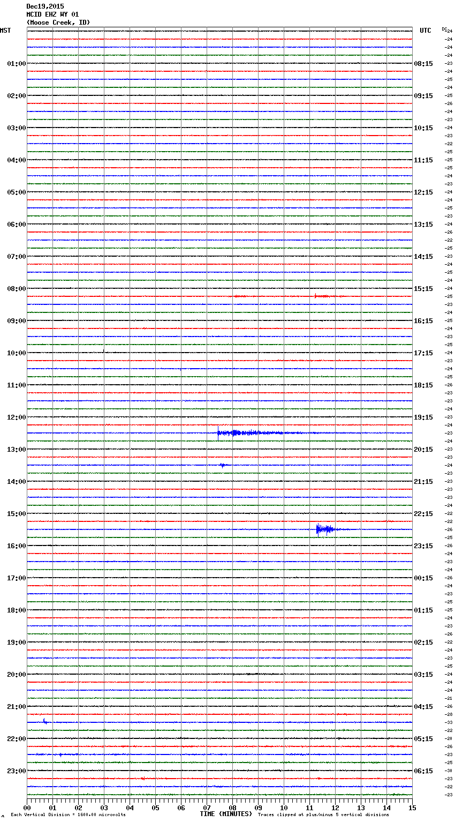This screenshot has width=455, height=822.
Task: Click the "19:15" UTC time label
Action: (423, 417)
